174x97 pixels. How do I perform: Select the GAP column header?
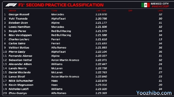click(130, 11)
